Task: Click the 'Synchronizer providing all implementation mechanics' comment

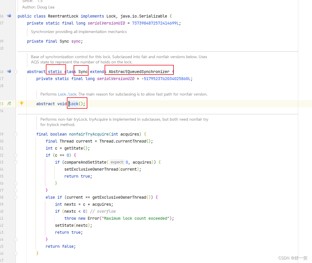Action: (x=79, y=32)
